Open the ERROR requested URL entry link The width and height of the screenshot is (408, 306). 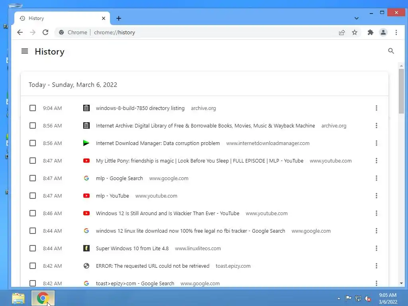[153, 266]
